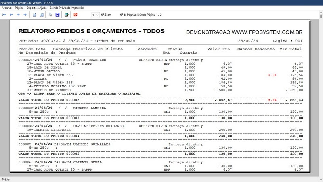The image size is (323, 182).
Task: Click total value '2.853,43'
Action: click(x=294, y=100)
